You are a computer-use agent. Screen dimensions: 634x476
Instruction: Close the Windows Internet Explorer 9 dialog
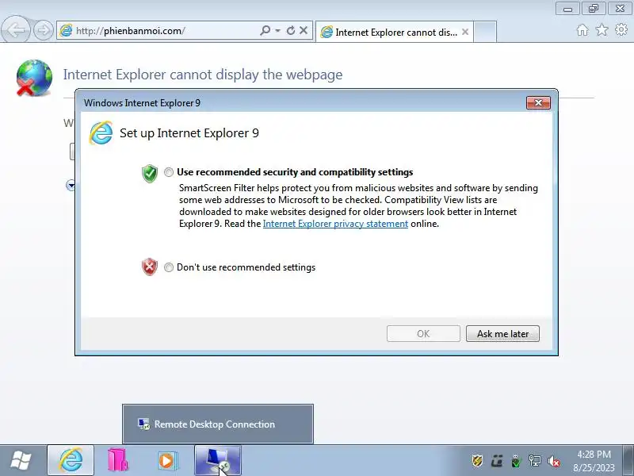point(538,103)
